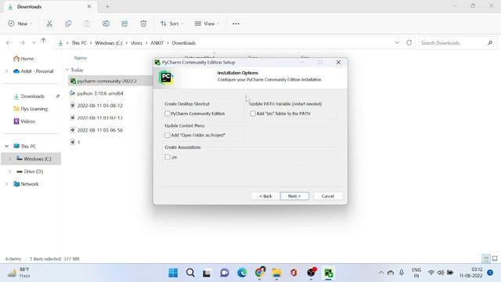Open Windows Start button on taskbar

coord(173,273)
